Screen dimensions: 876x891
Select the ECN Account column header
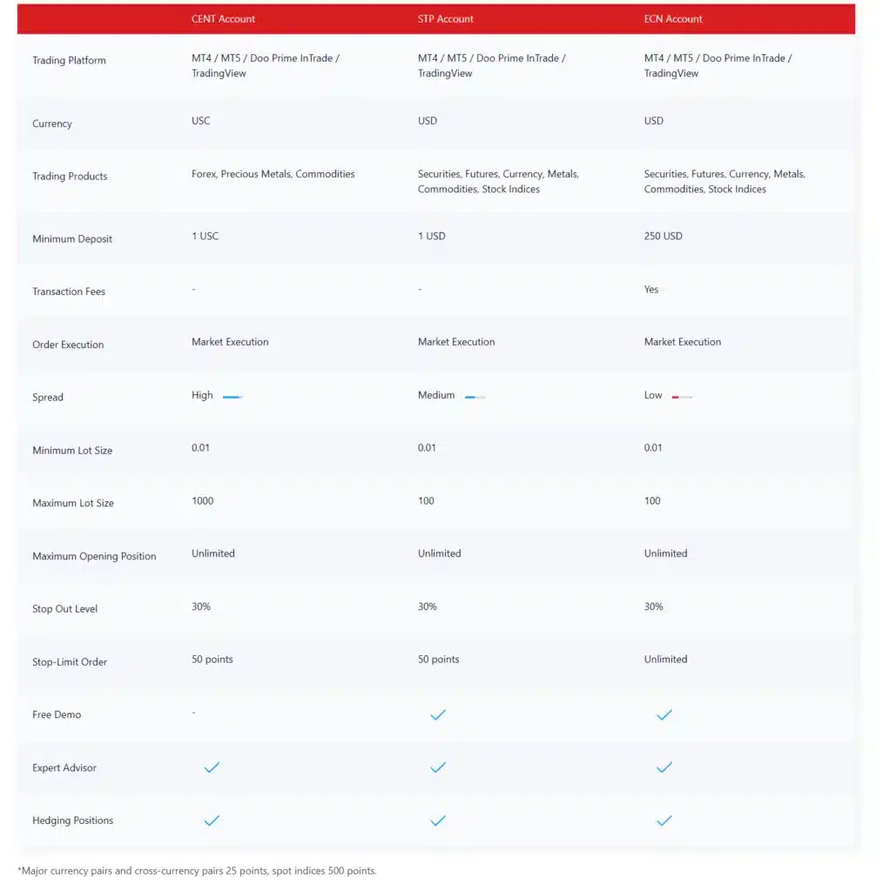pyautogui.click(x=673, y=19)
